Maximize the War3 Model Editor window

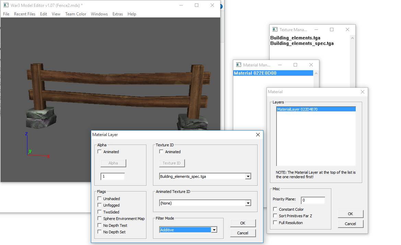click(197, 5)
